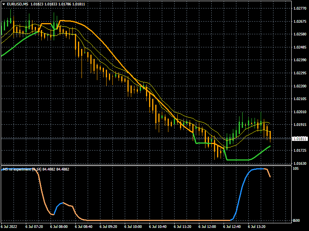Click the 6 Jul 13:20 time label
The image size is (309, 231).
256,227
